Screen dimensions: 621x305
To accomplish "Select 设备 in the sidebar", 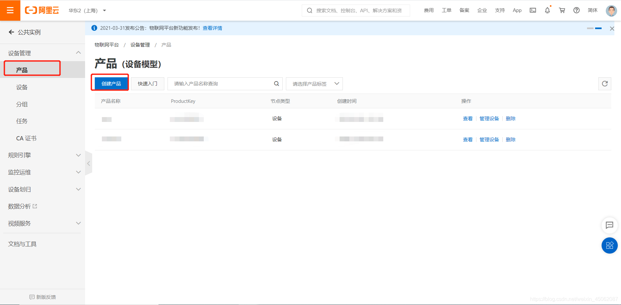I will (22, 87).
